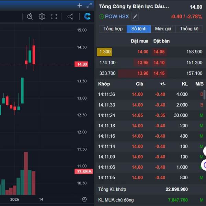Click the Khớp column header

click(x=104, y=84)
